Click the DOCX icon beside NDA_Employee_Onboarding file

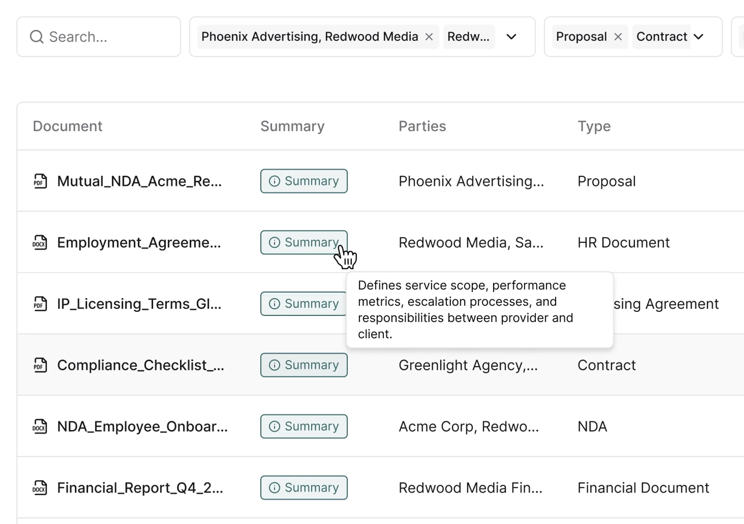tap(40, 426)
